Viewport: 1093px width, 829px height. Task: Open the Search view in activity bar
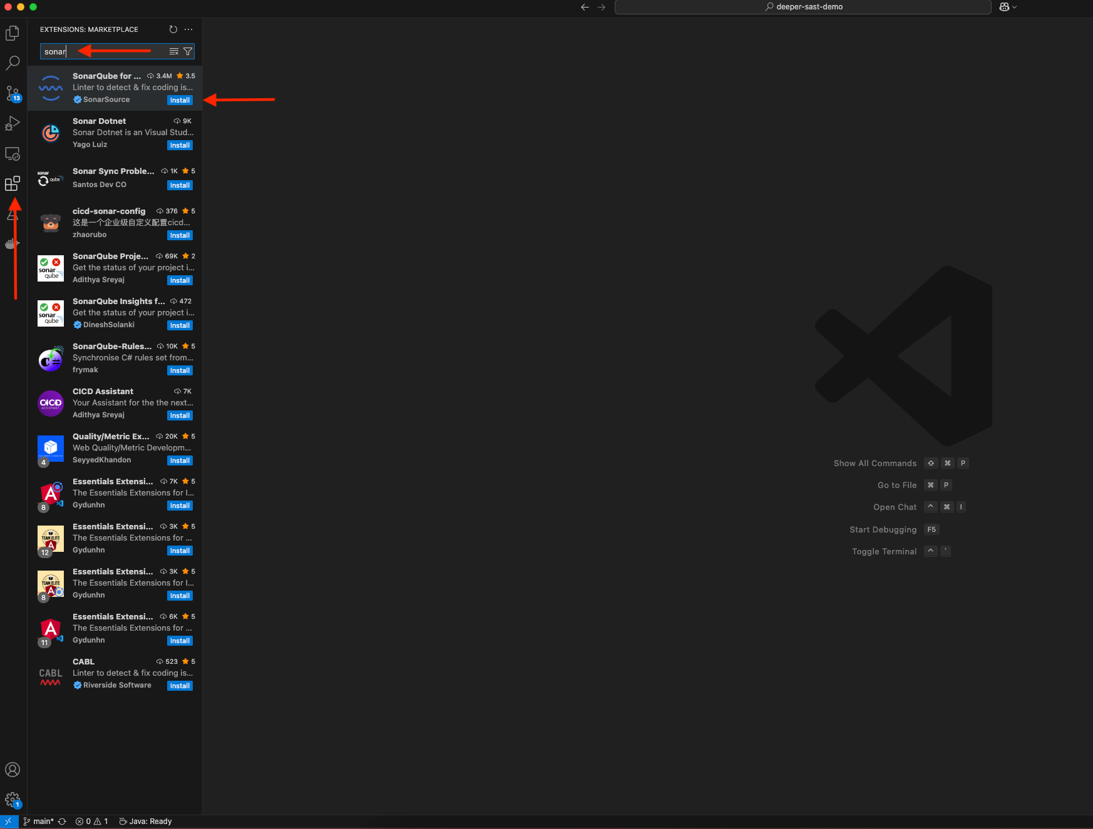[13, 63]
